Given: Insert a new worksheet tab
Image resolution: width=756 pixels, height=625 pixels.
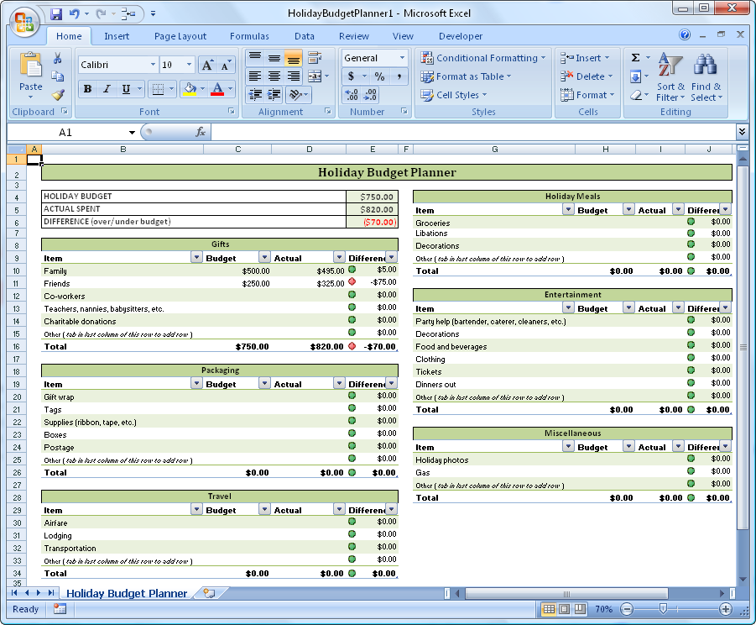Looking at the screenshot, I should tap(209, 593).
